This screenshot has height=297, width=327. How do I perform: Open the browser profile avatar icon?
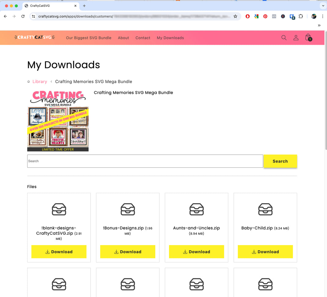(314, 16)
